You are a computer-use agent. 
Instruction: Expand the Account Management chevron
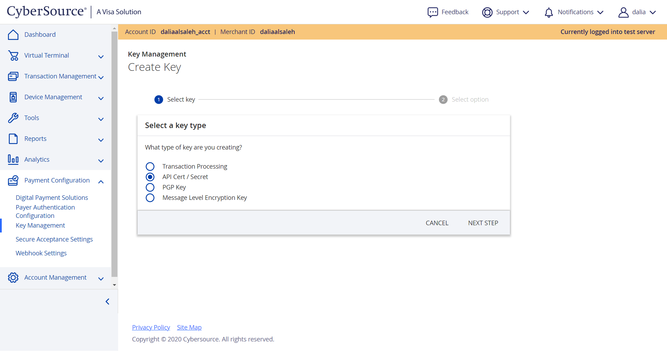point(101,279)
